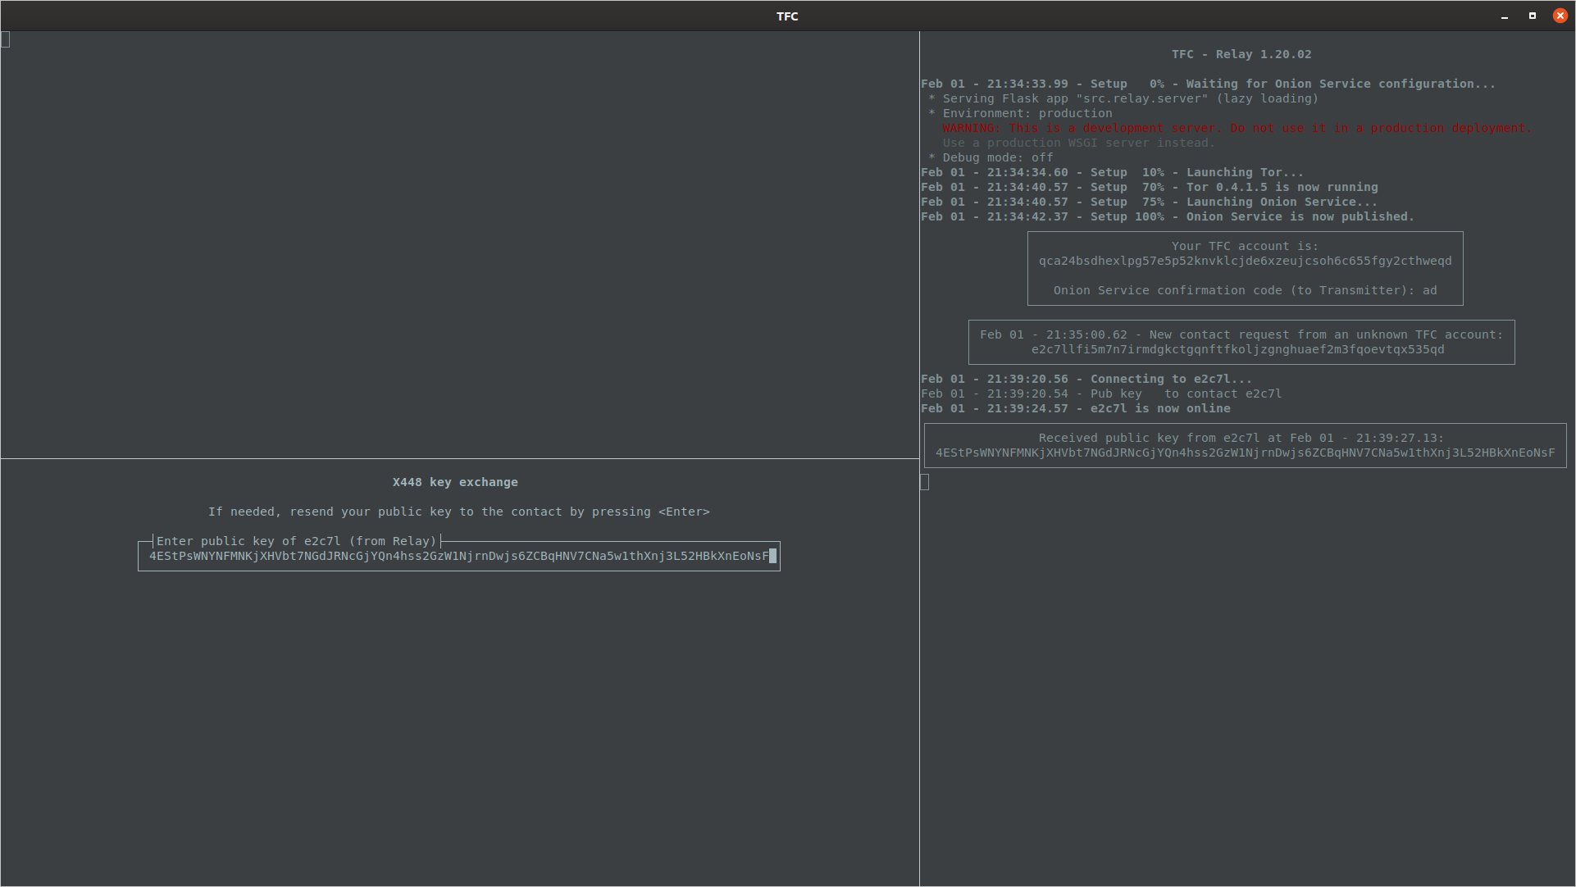Click the red development server WARNING line

(x=1237, y=128)
